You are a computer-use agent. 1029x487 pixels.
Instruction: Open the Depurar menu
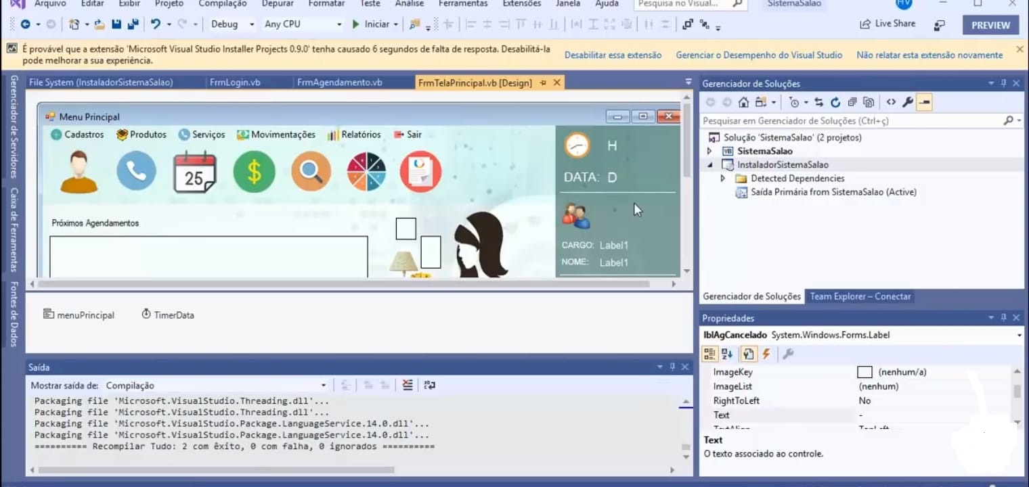pos(278,3)
